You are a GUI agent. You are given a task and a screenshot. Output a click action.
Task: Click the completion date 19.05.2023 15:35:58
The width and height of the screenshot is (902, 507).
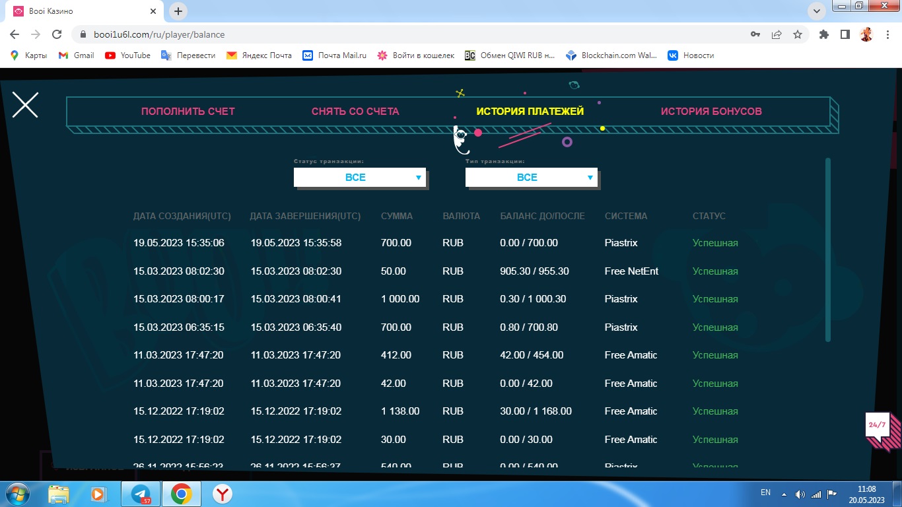pyautogui.click(x=296, y=243)
